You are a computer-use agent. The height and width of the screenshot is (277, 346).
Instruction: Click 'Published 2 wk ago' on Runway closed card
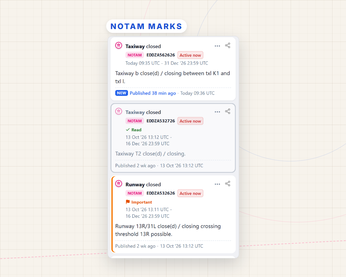pyautogui.click(x=135, y=246)
